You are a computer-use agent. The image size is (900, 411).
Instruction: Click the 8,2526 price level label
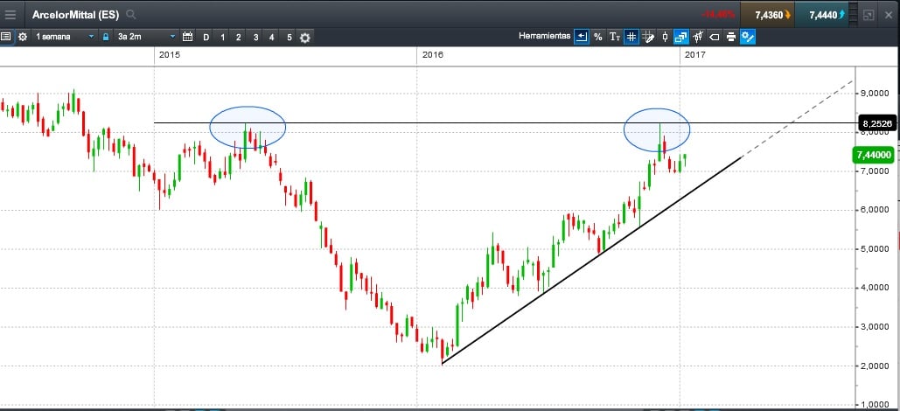pos(876,122)
